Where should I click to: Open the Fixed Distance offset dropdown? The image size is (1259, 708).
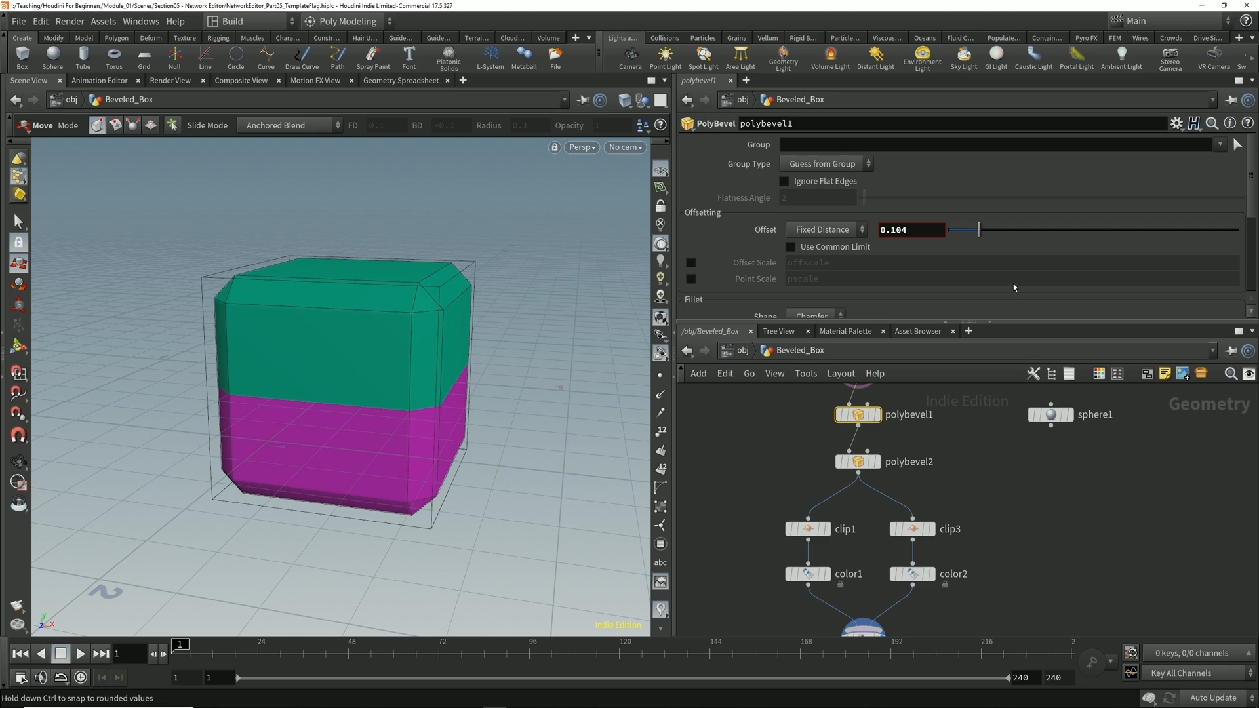[x=827, y=230]
